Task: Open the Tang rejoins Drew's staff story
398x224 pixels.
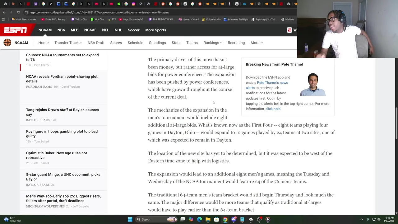Action: point(62,112)
